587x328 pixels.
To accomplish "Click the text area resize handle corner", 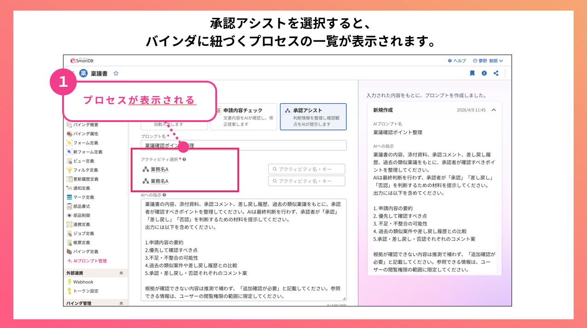I will pyautogui.click(x=344, y=299).
